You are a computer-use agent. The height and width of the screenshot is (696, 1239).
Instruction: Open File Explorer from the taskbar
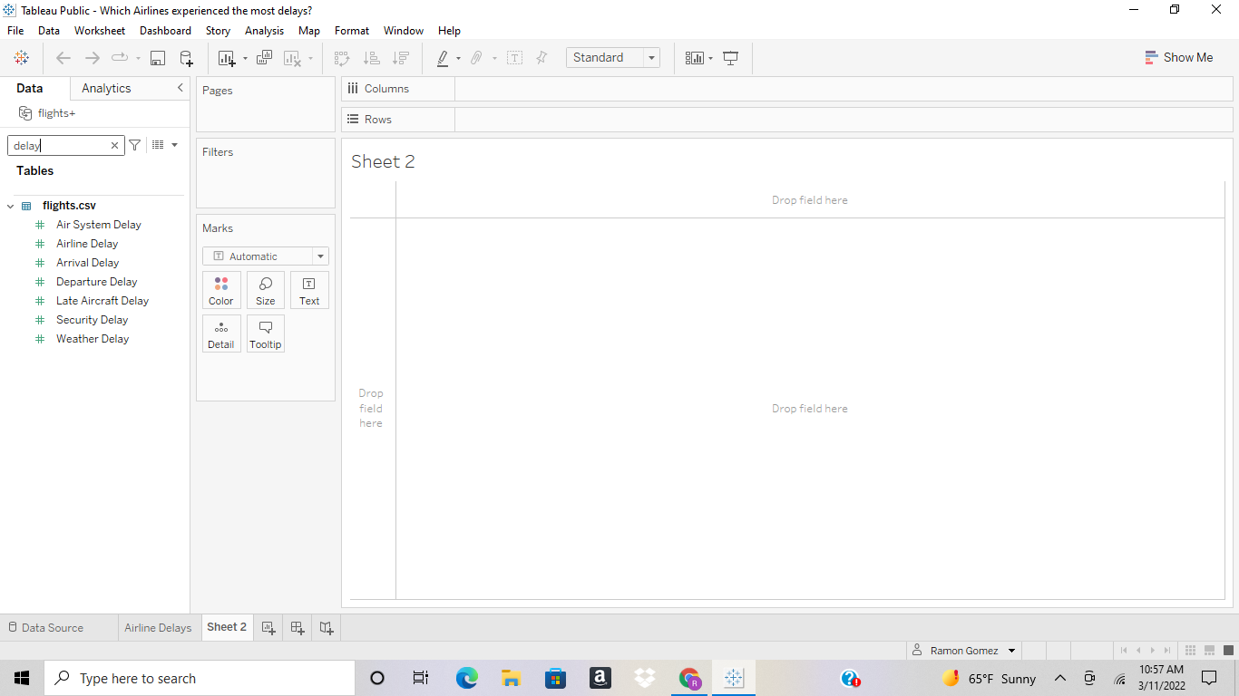point(512,678)
